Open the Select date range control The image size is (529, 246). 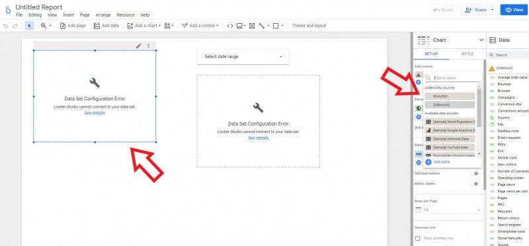(243, 57)
